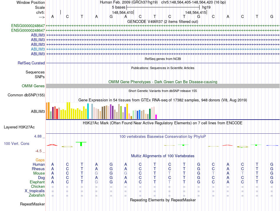The height and width of the screenshot is (211, 280).
Task: Click the 148,564,415 position marker
Action: (x=195, y=12)
